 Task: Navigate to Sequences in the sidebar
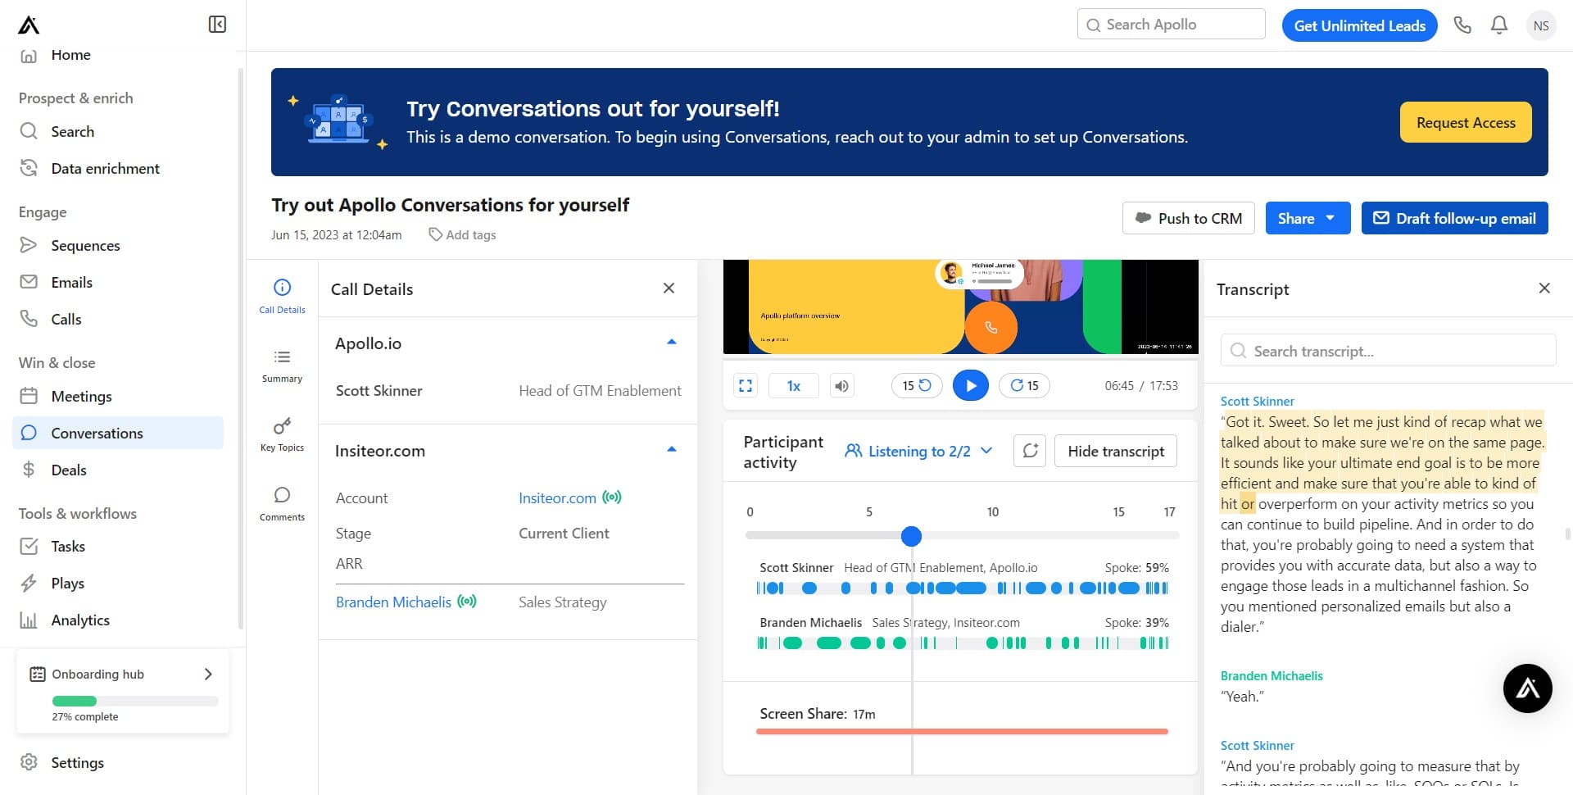coord(85,245)
